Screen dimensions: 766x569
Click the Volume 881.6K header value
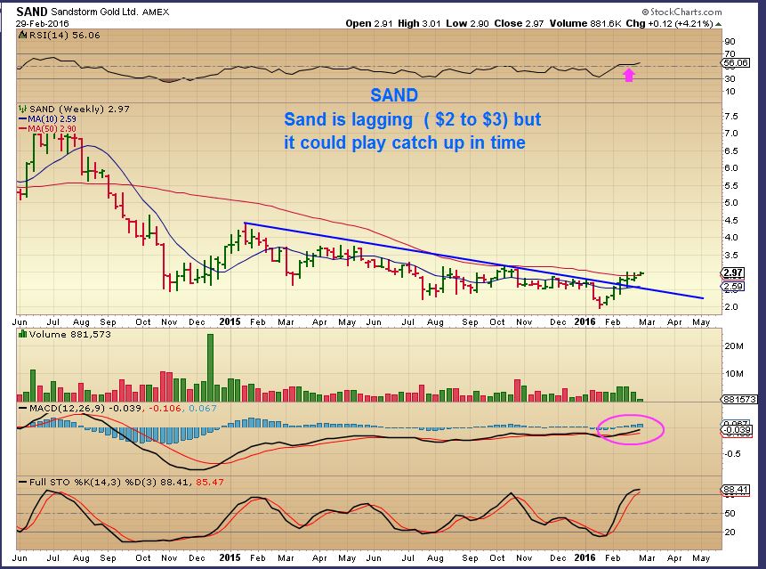(585, 23)
